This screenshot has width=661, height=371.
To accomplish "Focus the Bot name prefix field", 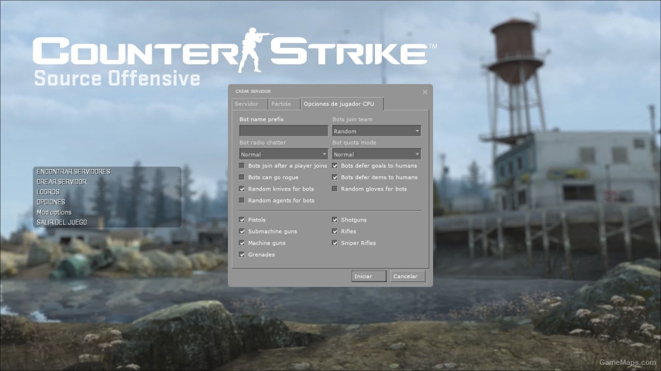I will (283, 131).
